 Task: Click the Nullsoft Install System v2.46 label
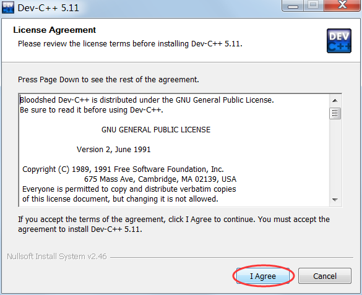[x=57, y=257]
